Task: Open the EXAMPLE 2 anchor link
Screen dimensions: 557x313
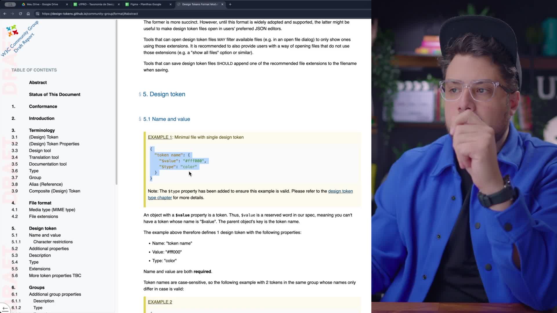Action: point(160,302)
